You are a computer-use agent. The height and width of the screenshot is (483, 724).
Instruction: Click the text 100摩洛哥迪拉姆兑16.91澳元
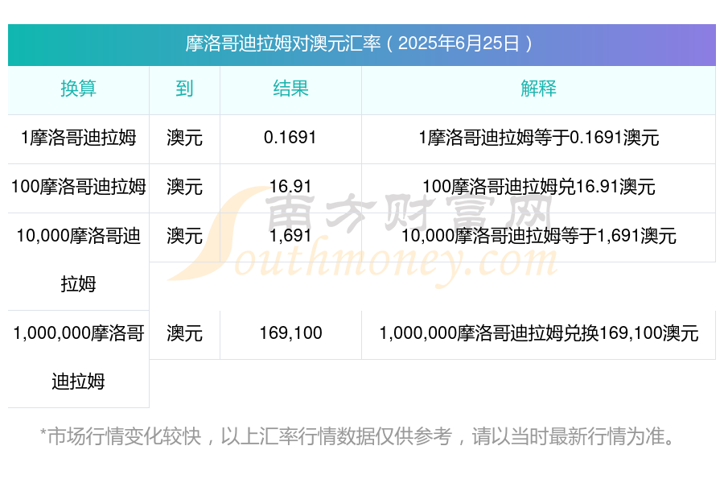pos(538,187)
